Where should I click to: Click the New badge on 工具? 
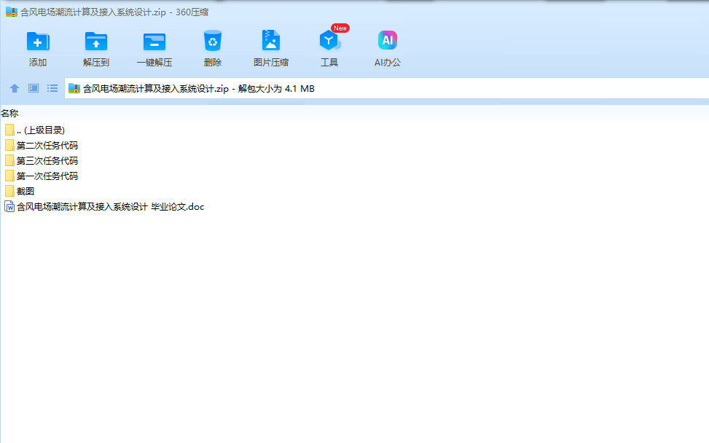pos(340,28)
